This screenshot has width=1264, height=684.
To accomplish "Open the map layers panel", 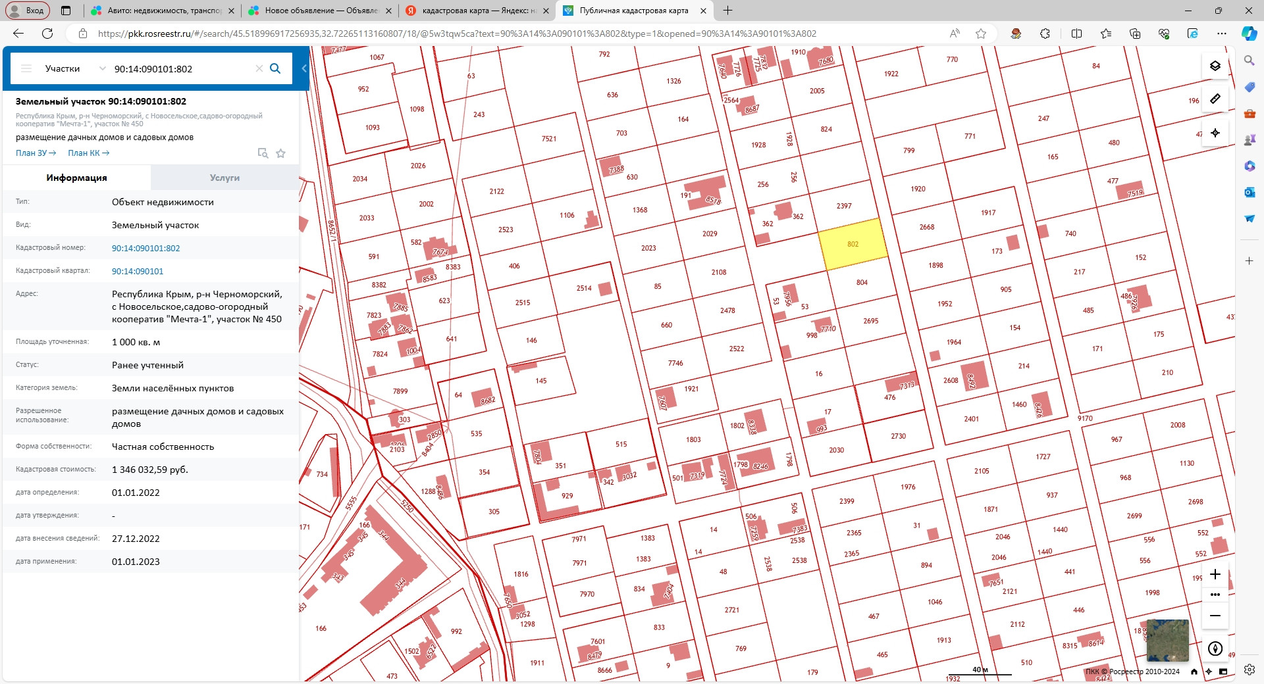I will (1215, 66).
